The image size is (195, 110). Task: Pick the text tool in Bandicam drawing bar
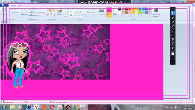(173, 43)
